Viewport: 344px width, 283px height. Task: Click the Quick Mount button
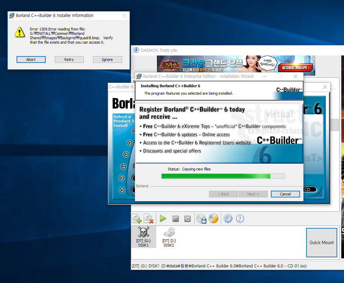[x=321, y=242]
